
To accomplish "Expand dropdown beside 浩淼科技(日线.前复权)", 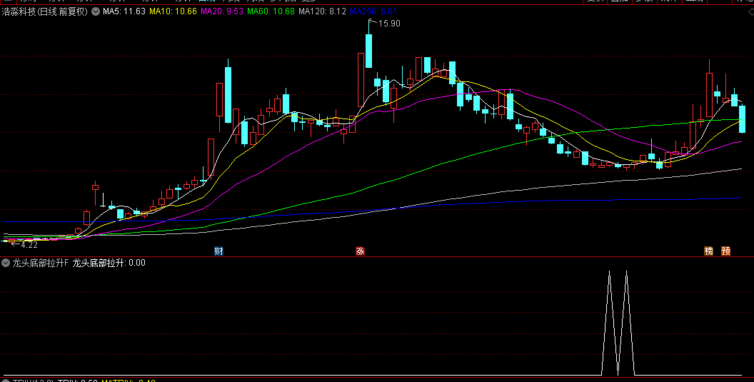I will click(x=95, y=11).
